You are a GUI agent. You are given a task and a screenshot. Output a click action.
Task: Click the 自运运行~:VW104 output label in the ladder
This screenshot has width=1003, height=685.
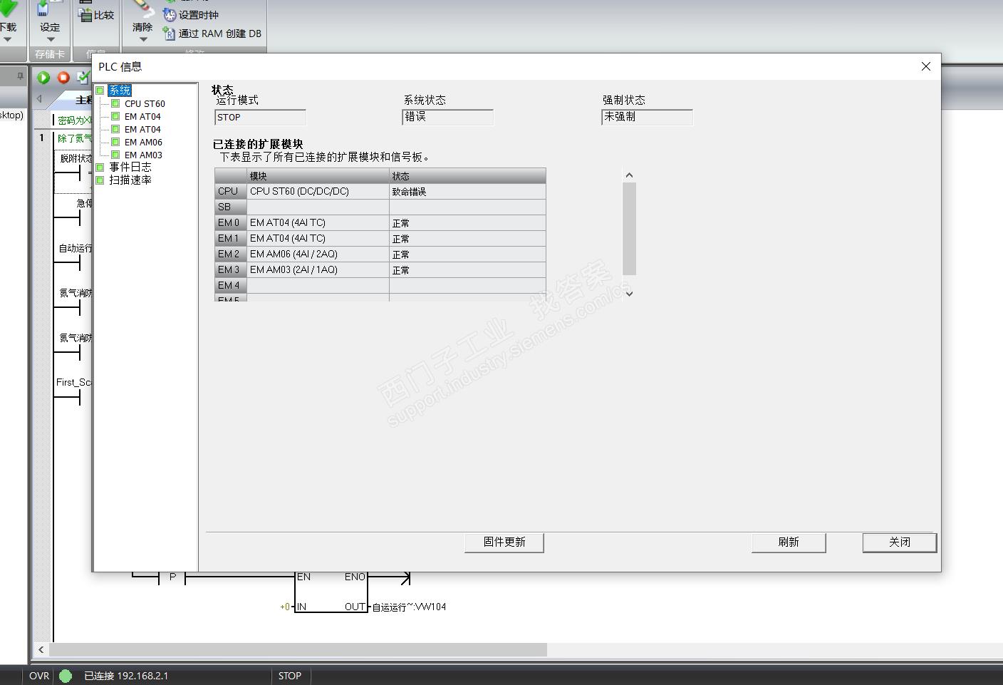(410, 607)
